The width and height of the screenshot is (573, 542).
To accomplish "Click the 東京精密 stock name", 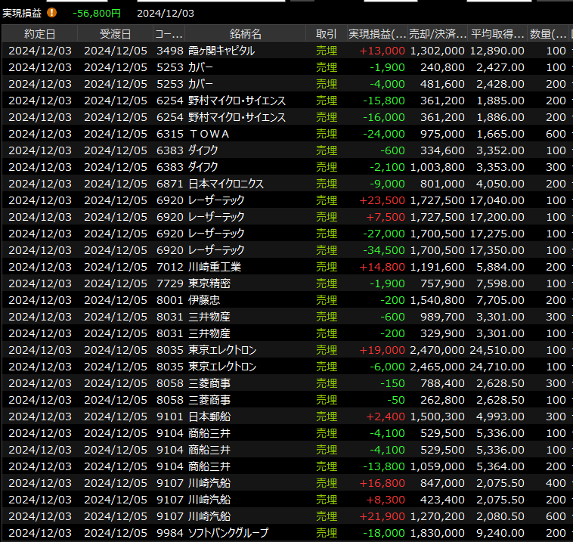I will [209, 283].
